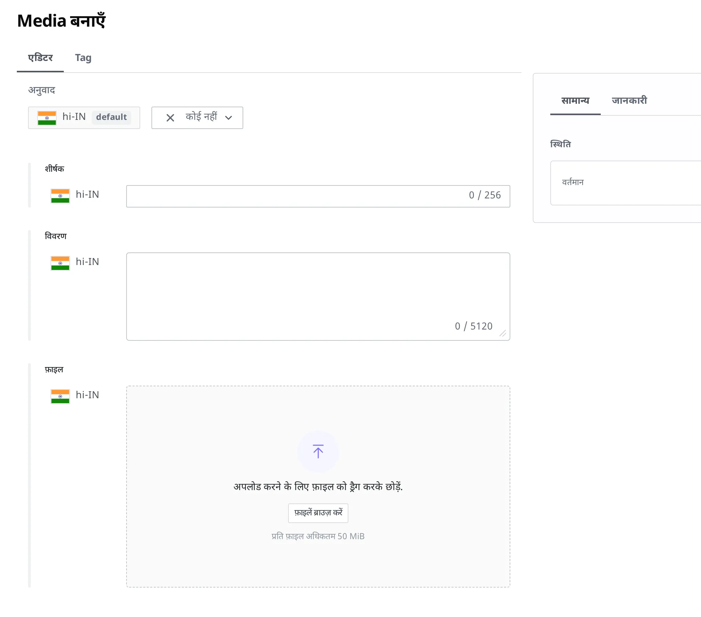Viewport: 701px width, 617px height.
Task: Switch to the Tag tab
Action: pyautogui.click(x=83, y=58)
